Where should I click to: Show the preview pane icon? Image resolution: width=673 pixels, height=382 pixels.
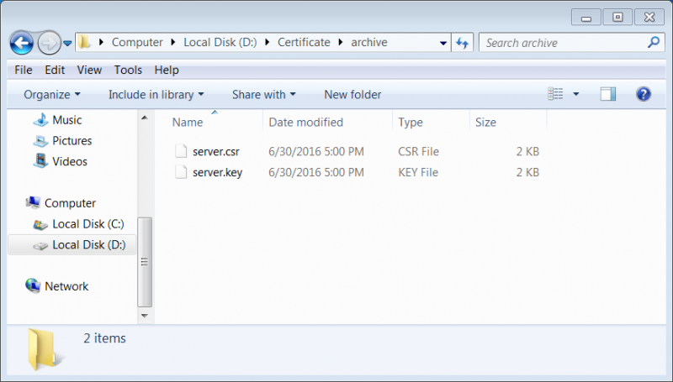click(607, 94)
